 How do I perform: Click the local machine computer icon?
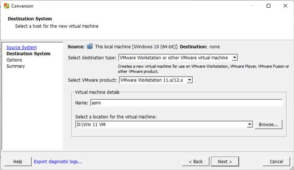point(90,46)
